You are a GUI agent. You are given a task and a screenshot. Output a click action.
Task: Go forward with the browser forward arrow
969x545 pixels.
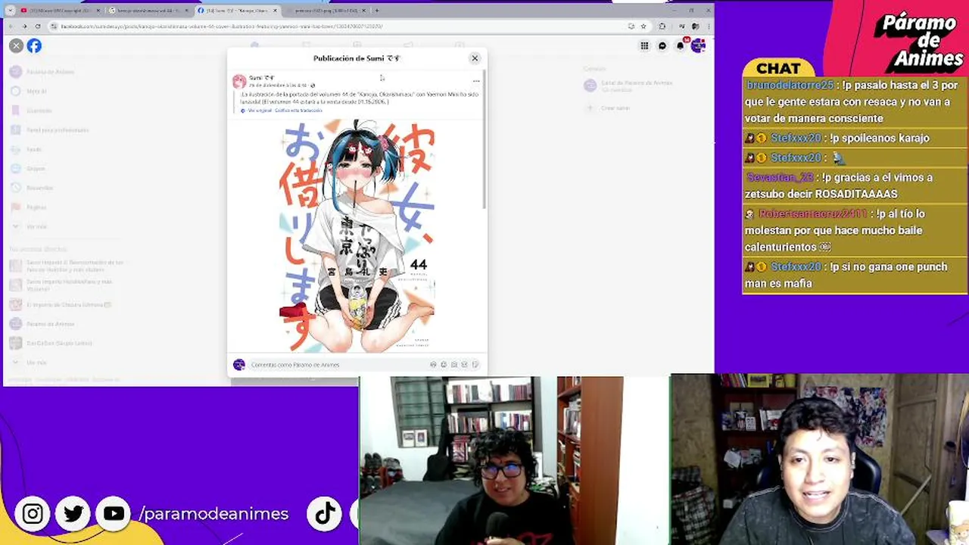click(x=24, y=26)
